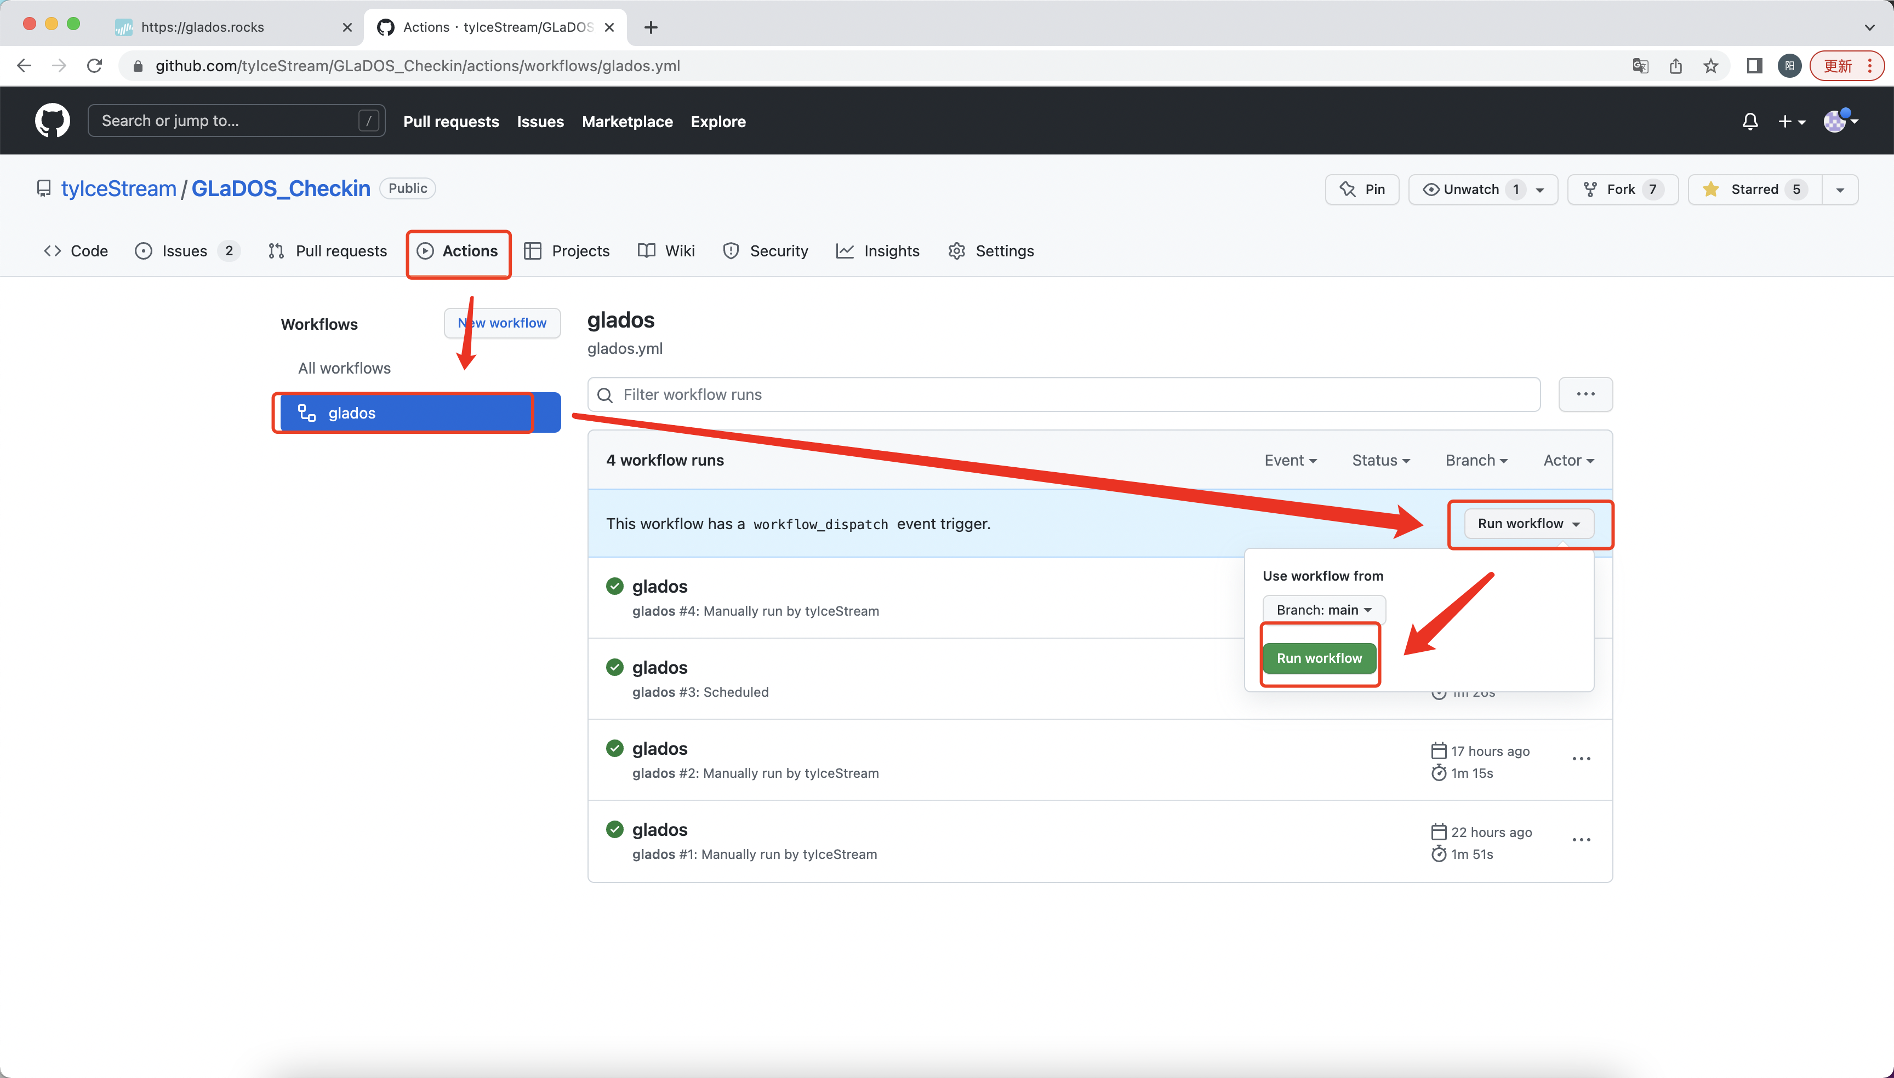Viewport: 1894px width, 1078px height.
Task: Click the page translate icon
Action: pos(1640,66)
